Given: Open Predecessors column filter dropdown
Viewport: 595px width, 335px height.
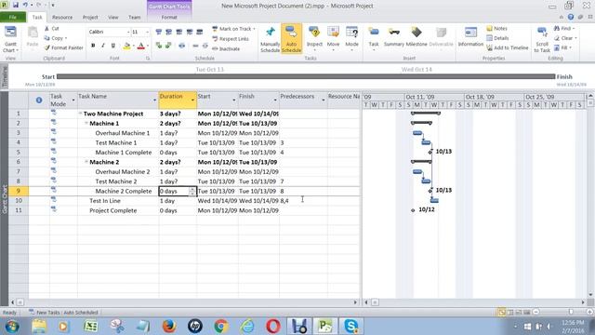Looking at the screenshot, I should click(x=324, y=100).
